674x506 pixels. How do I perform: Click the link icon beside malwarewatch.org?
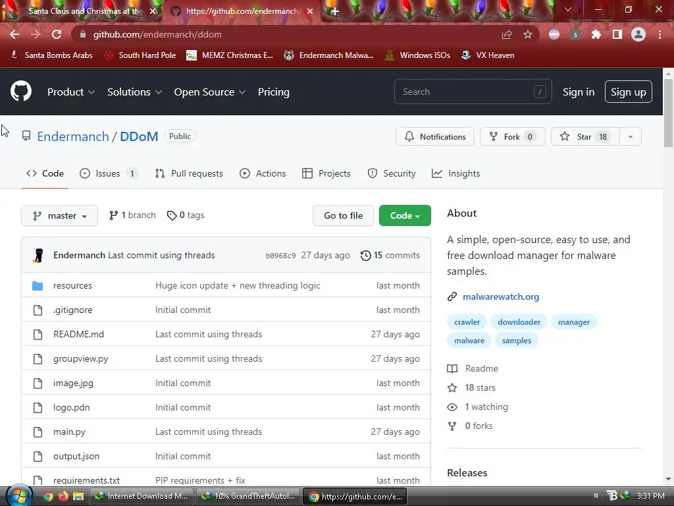(452, 296)
